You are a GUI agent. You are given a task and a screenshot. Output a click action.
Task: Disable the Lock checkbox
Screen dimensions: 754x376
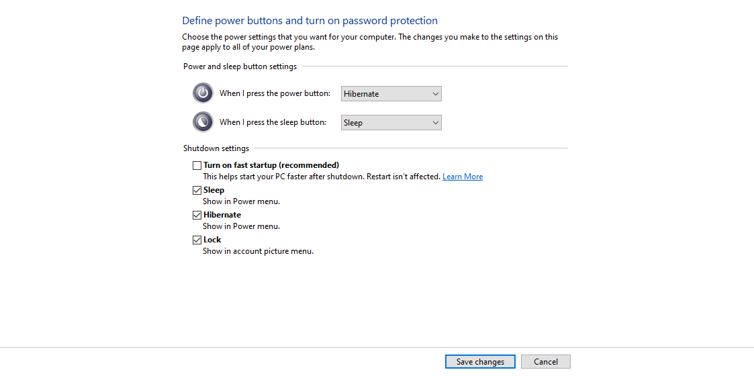click(x=197, y=240)
